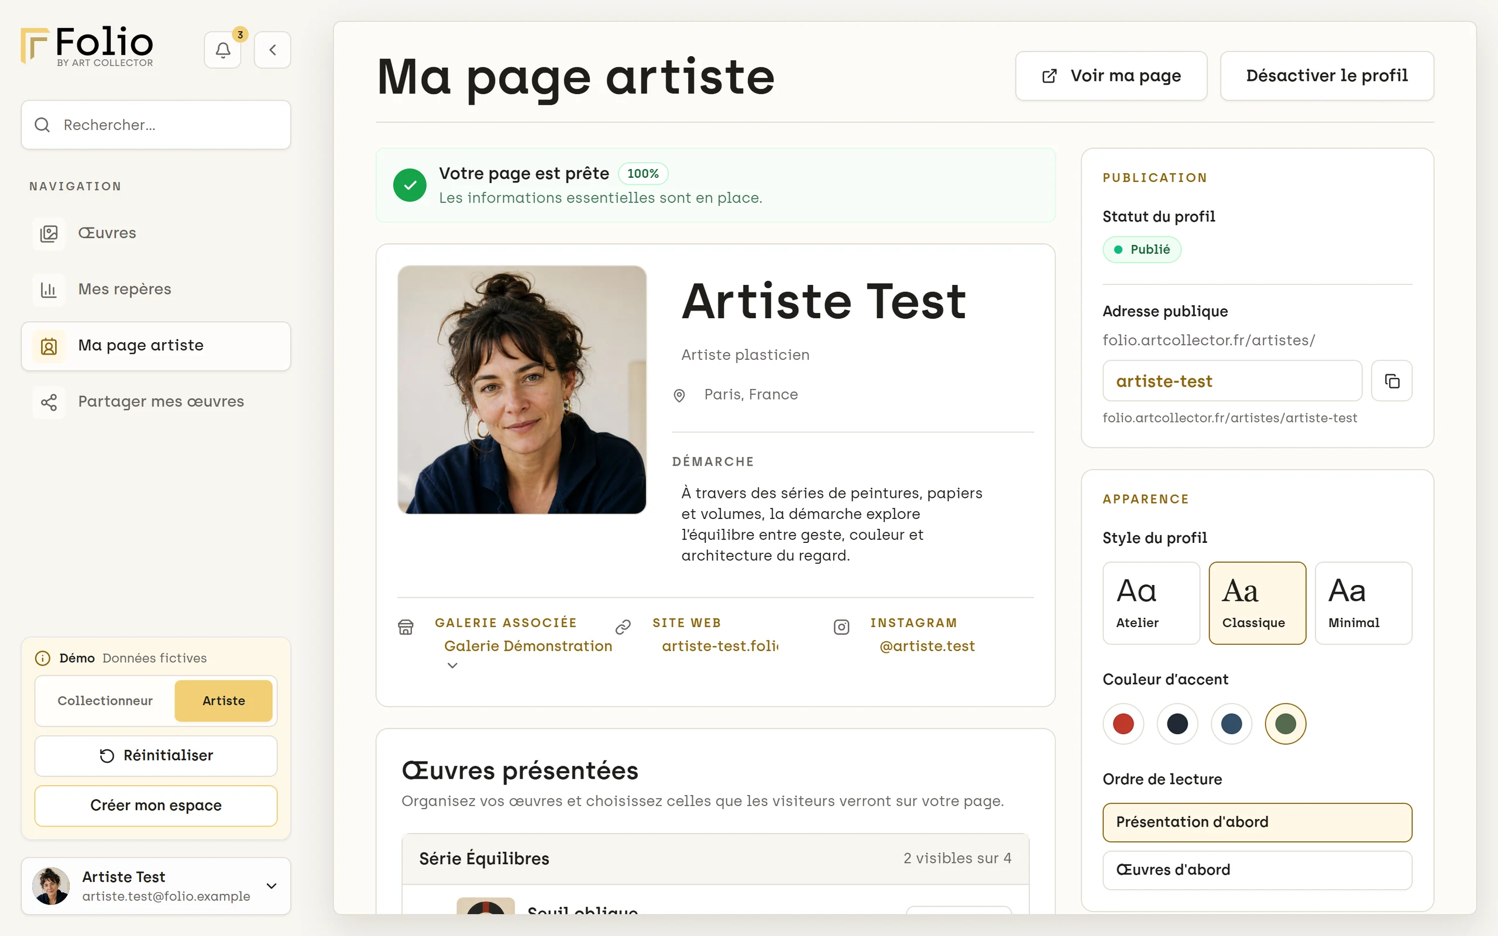Click the reset arrow icon in Réinitialiser
Viewport: 1498px width, 936px height.
pyautogui.click(x=107, y=756)
